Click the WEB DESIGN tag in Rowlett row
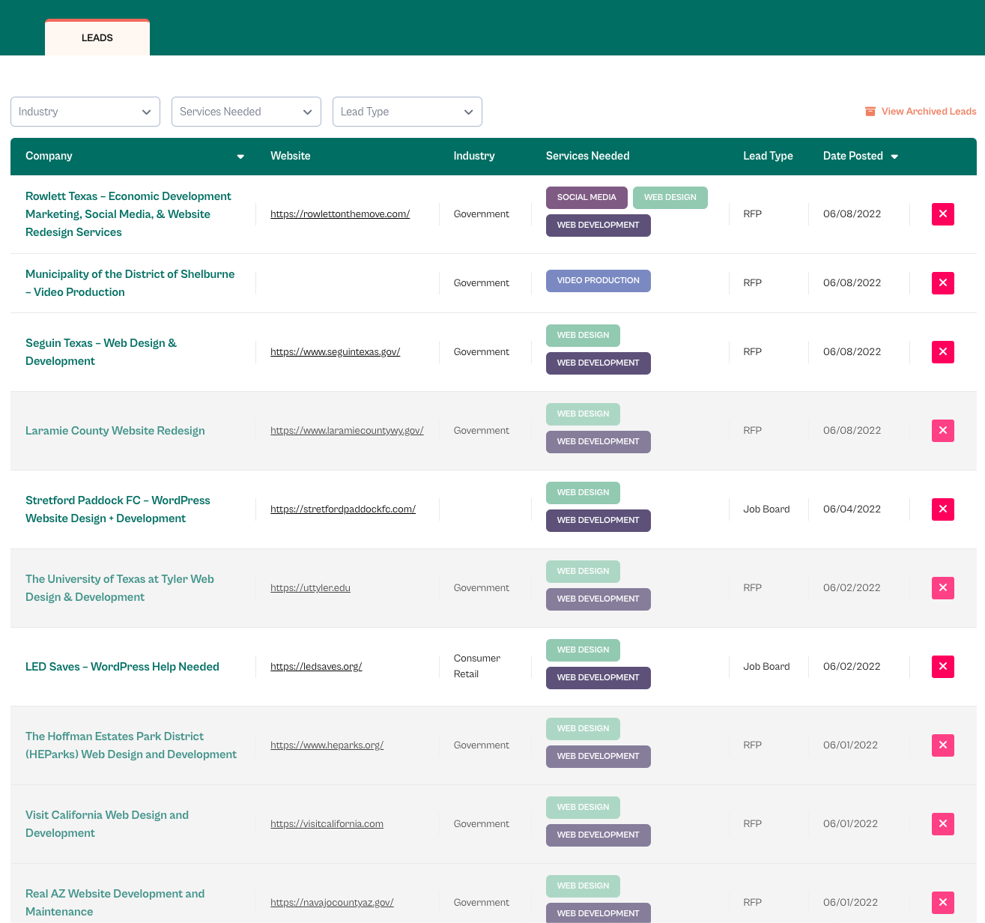 [670, 198]
